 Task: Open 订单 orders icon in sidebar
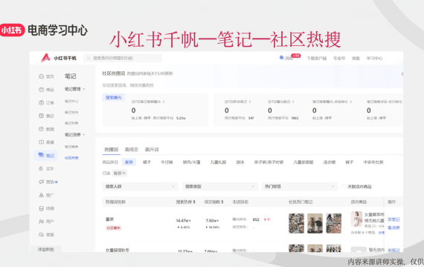(x=41, y=103)
